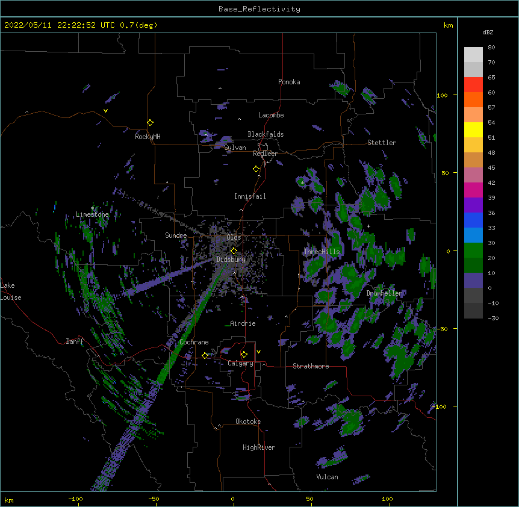Click the Olds town label
This screenshot has width=519, height=507.
pyautogui.click(x=234, y=237)
